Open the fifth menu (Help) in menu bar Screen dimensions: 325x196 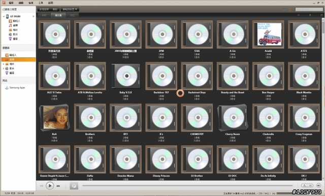coord(51,3)
